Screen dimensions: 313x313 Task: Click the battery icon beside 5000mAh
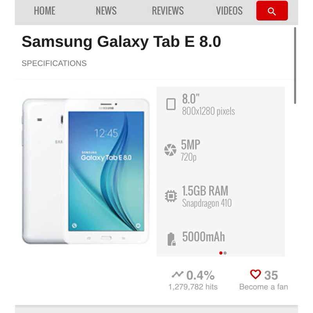(x=171, y=239)
